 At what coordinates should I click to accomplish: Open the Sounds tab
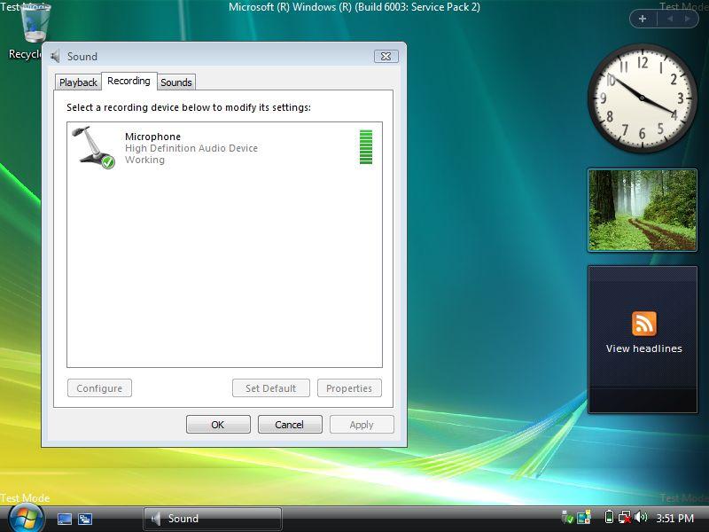click(176, 82)
